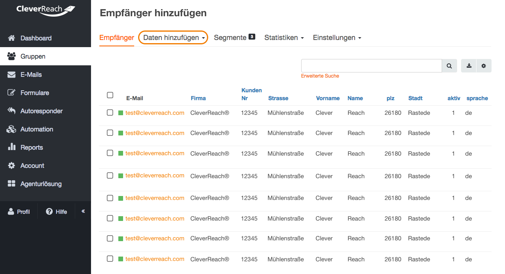The image size is (505, 274).
Task: Check the third recipient row checkbox
Action: pos(110,153)
